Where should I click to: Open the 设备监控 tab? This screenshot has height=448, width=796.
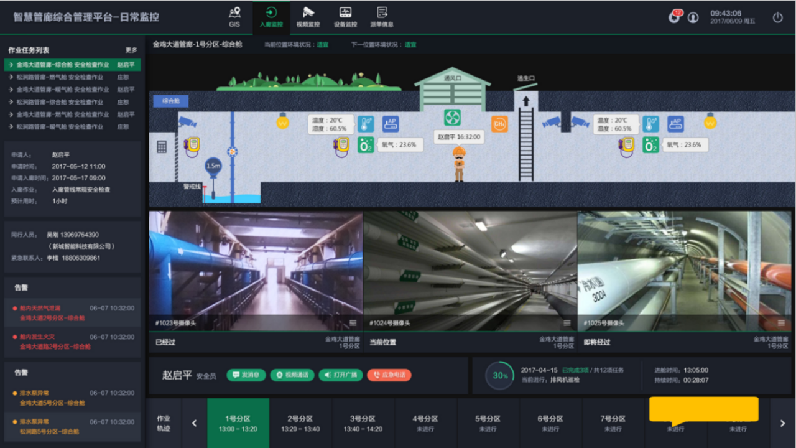point(345,17)
